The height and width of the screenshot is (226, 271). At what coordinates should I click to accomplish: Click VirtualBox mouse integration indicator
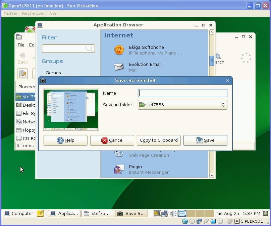(x=230, y=221)
